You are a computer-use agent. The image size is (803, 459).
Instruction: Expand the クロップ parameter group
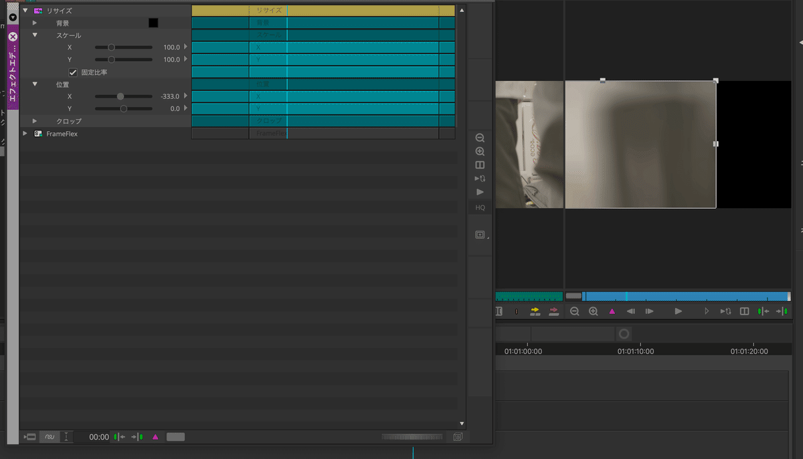(x=35, y=120)
